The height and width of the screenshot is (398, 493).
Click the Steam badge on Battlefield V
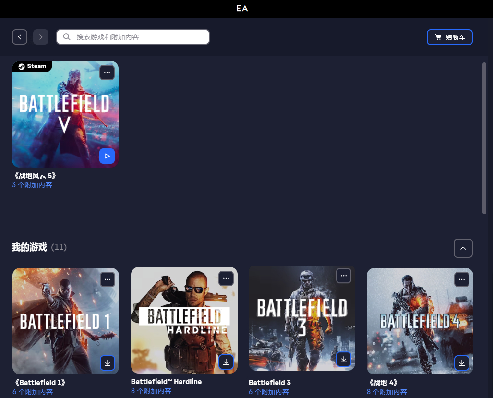[32, 66]
